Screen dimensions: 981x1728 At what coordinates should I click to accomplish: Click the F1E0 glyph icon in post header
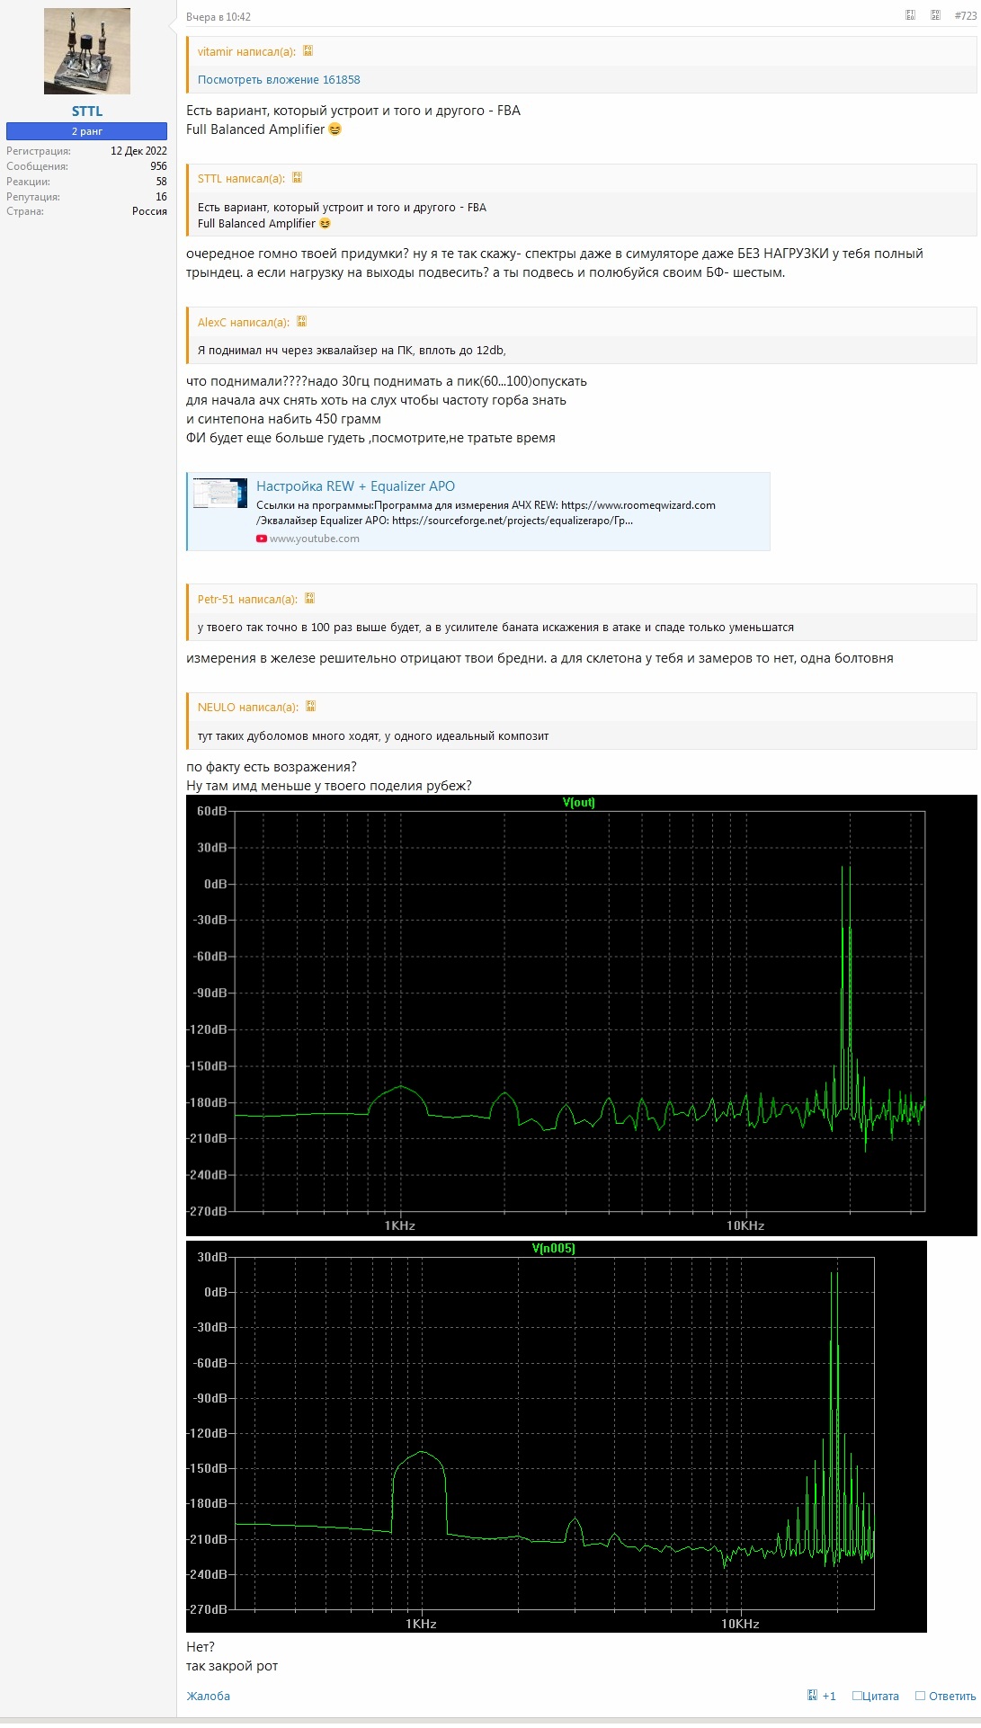910,15
